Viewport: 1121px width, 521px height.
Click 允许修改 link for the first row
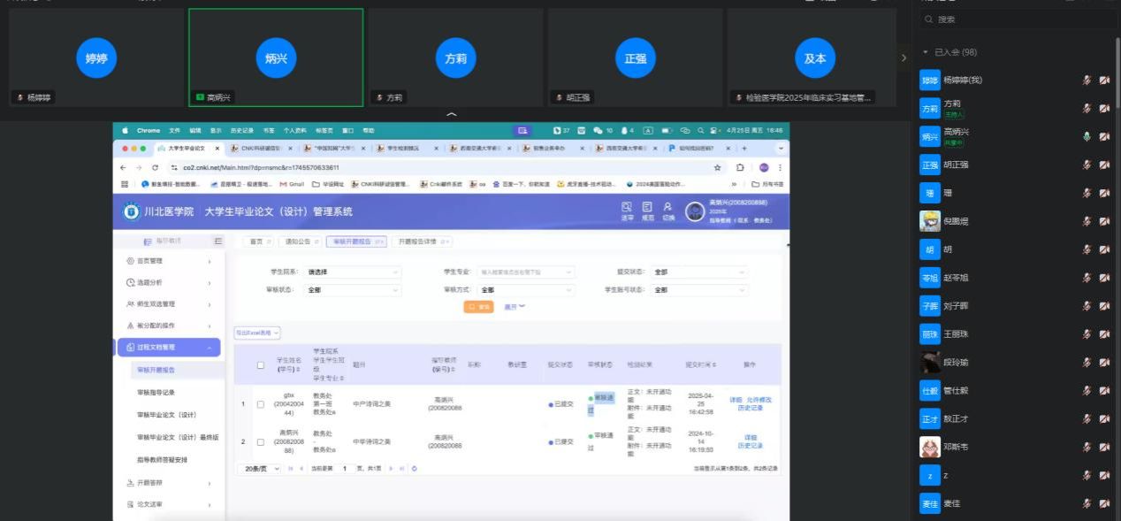coord(759,400)
